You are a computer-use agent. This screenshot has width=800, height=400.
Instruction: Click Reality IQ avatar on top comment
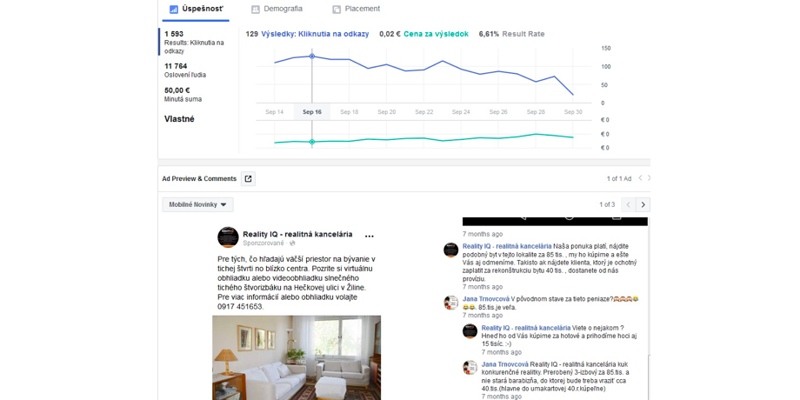[x=451, y=250]
